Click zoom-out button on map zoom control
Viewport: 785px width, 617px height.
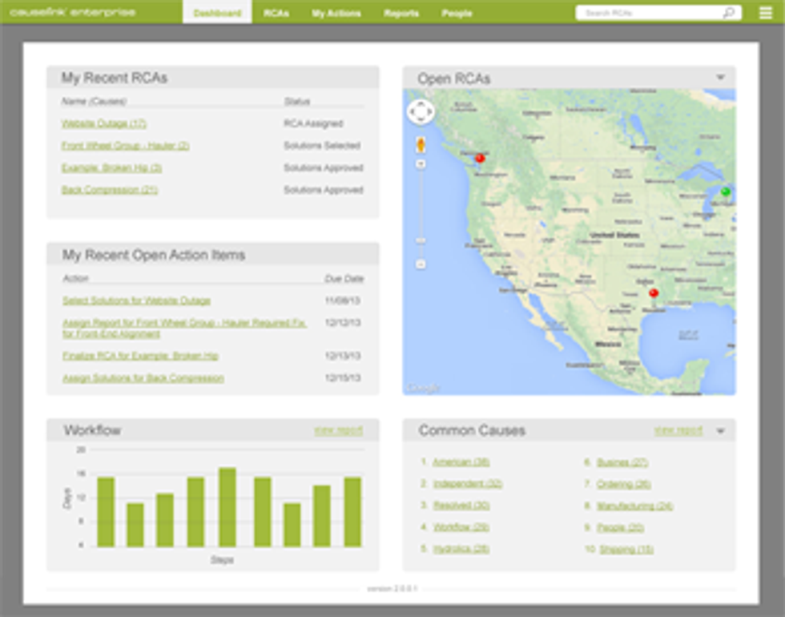(421, 262)
